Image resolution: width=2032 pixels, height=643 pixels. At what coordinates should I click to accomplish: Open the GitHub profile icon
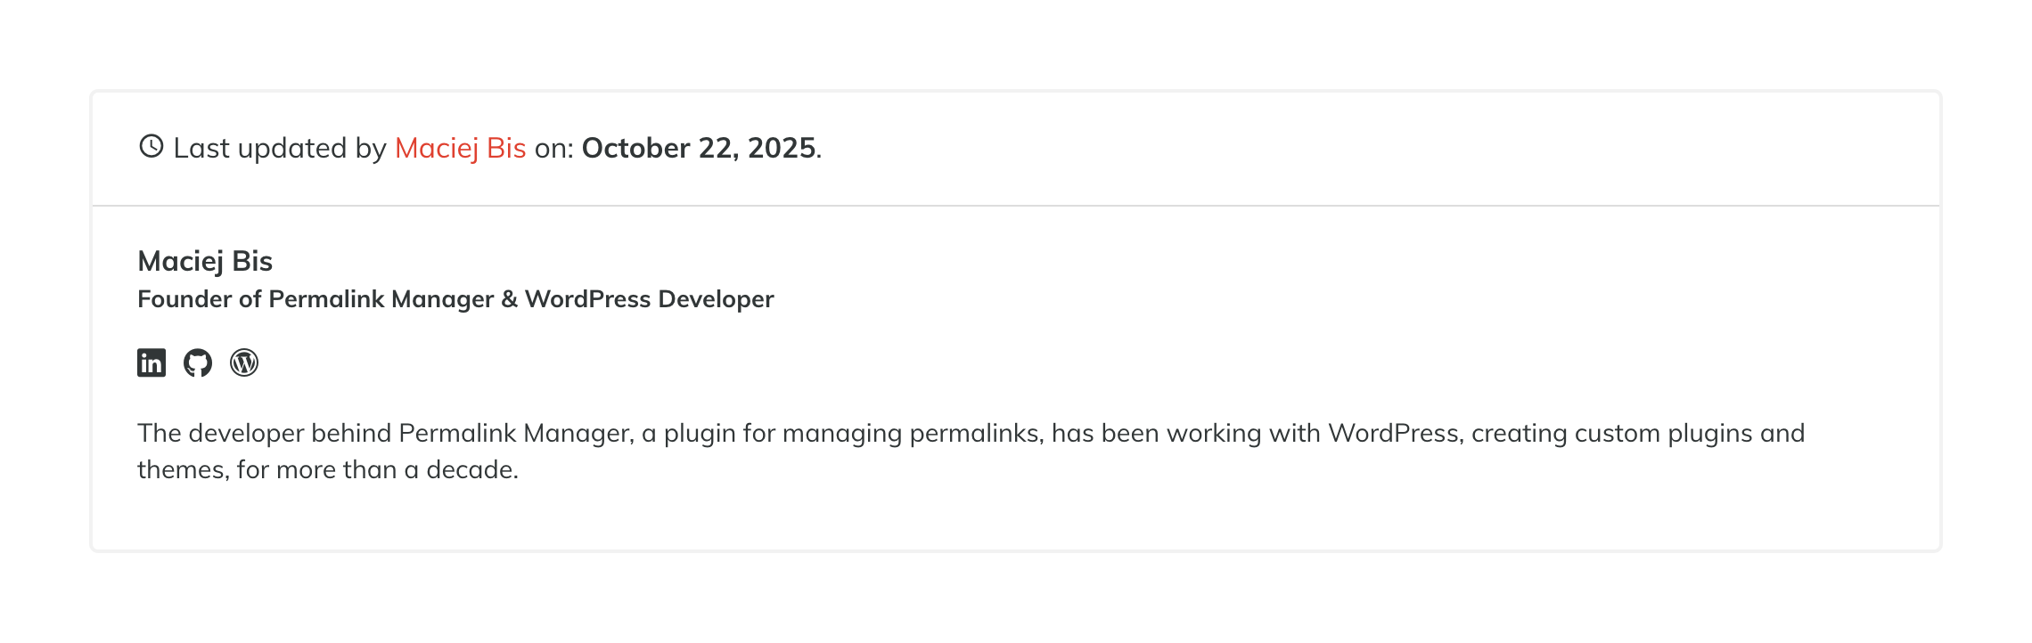coord(198,362)
